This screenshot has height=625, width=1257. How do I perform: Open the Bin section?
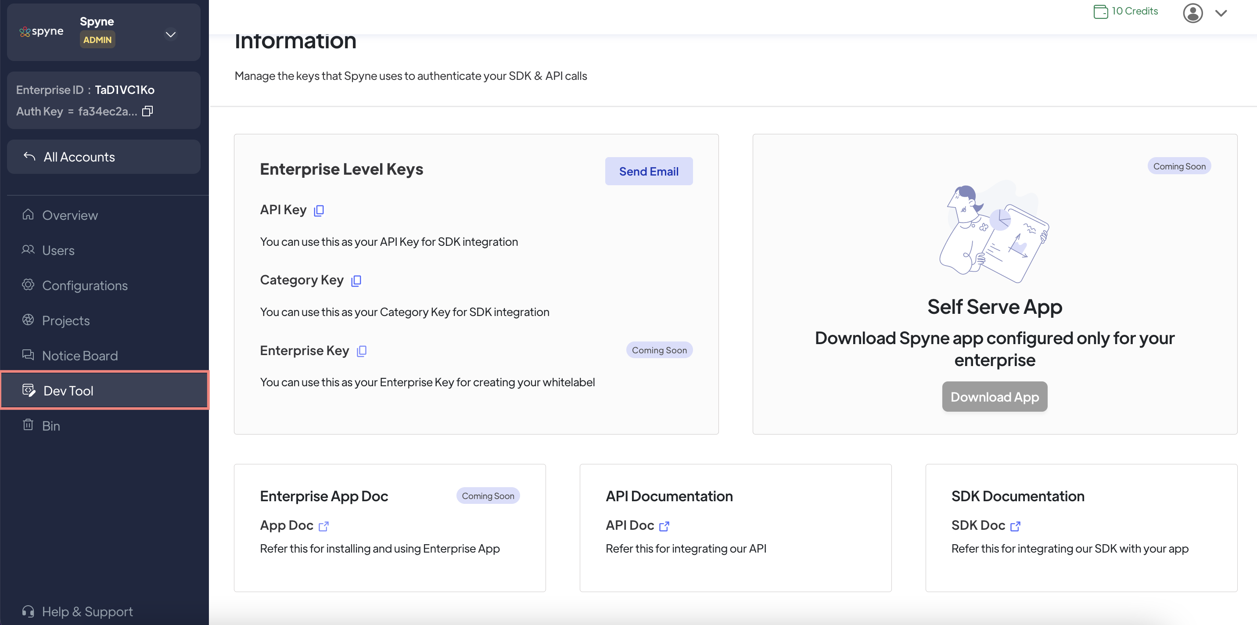click(51, 426)
